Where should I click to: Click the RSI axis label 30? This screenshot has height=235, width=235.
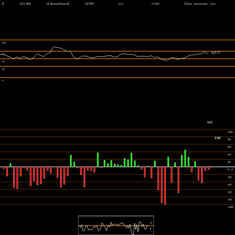coord(3,69)
